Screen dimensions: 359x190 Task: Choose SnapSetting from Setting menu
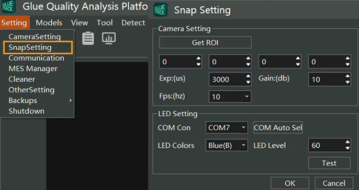(38, 47)
